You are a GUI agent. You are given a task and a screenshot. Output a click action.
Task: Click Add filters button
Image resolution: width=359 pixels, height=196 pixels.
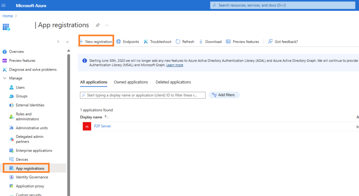[x=224, y=95]
